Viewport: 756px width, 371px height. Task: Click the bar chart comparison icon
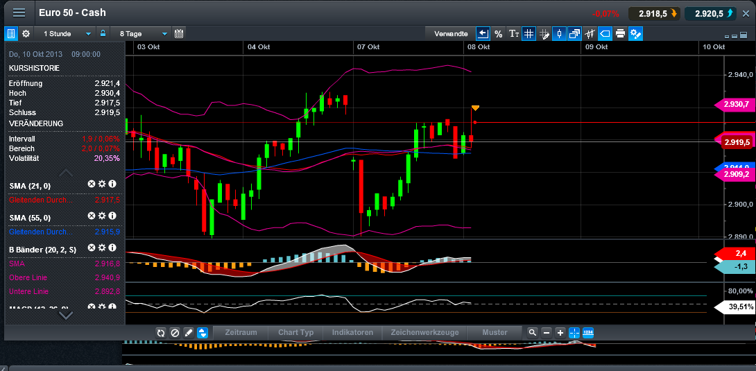click(x=590, y=34)
